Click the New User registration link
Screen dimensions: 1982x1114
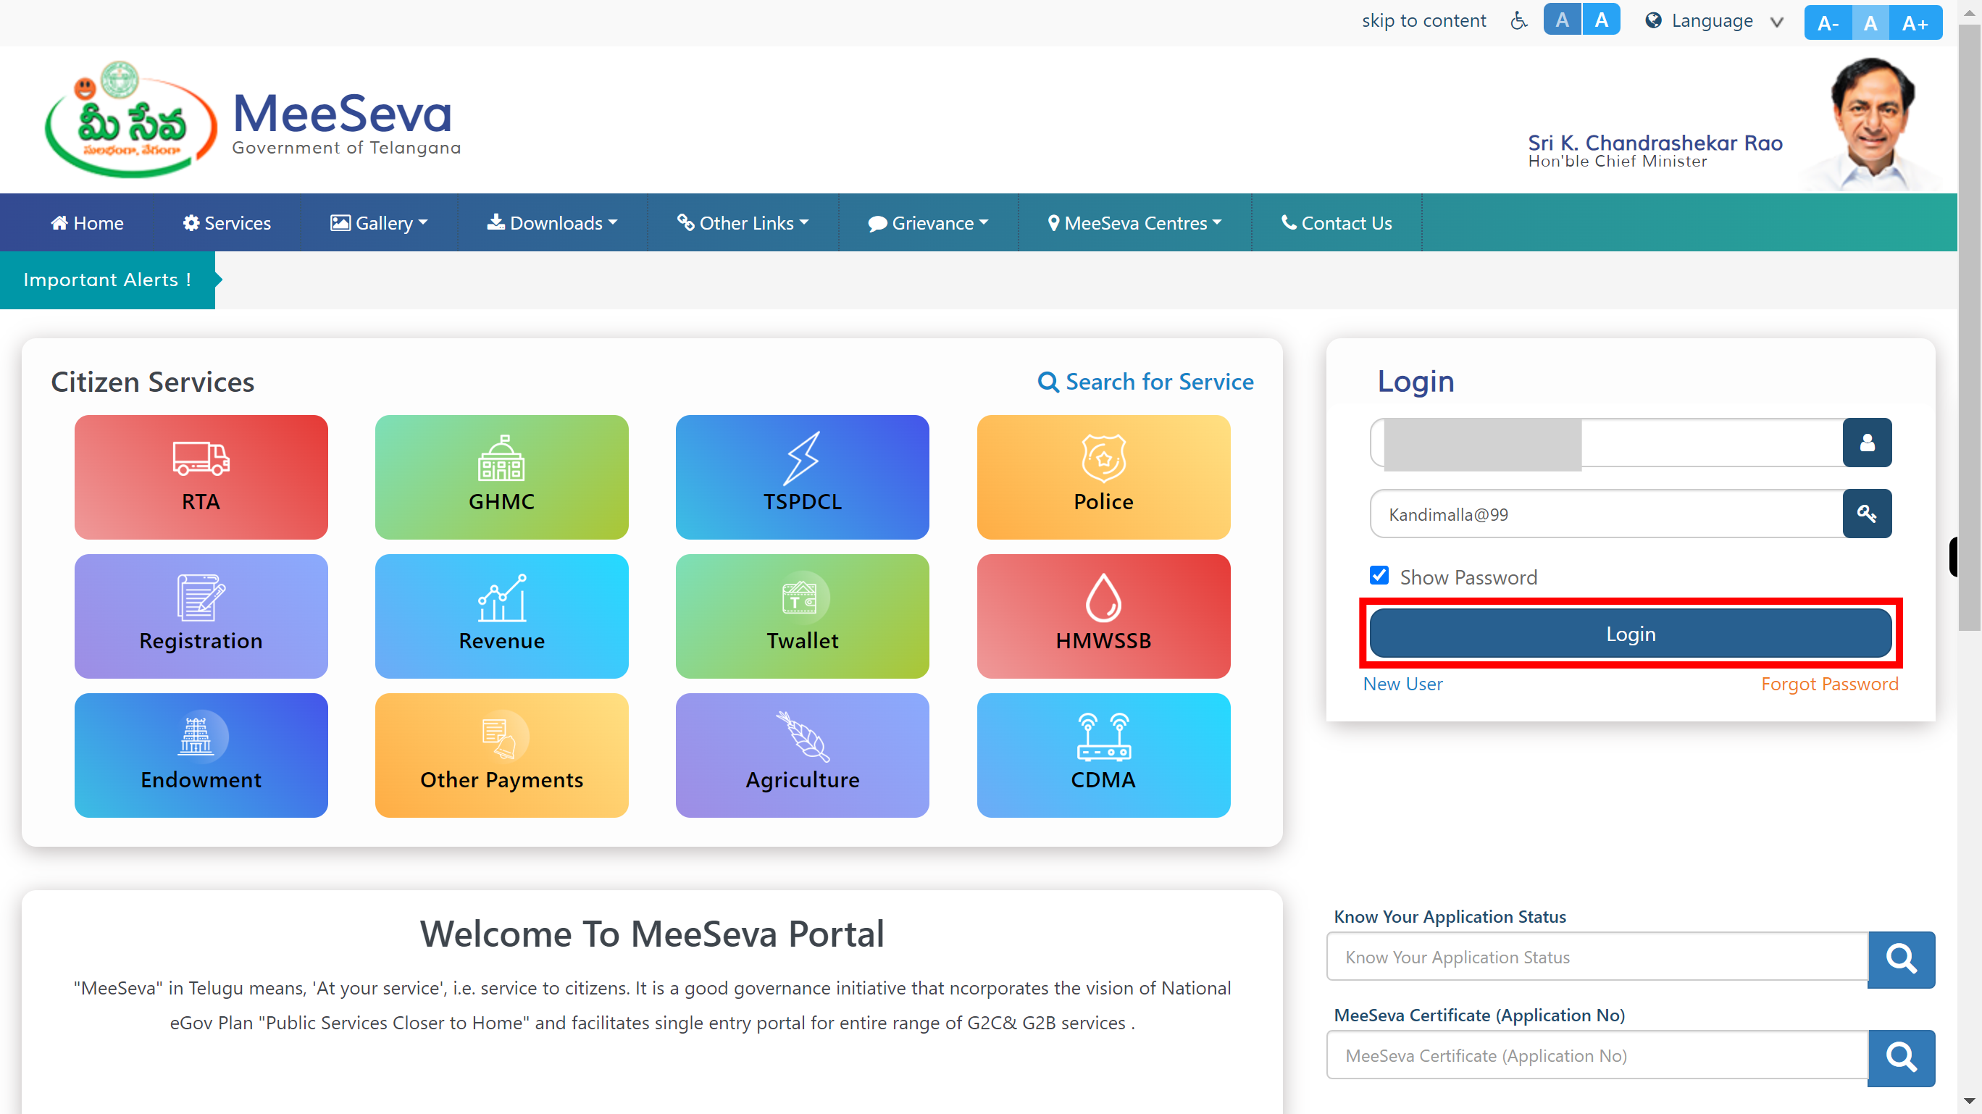pos(1402,684)
